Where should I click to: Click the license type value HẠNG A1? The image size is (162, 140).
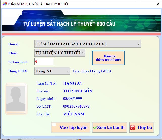point(73,83)
